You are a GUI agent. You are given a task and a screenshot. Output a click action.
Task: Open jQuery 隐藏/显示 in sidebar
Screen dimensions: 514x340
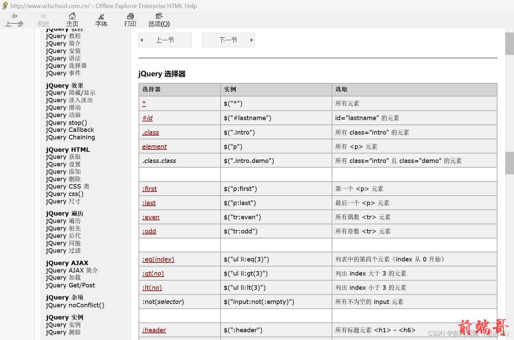click(71, 93)
